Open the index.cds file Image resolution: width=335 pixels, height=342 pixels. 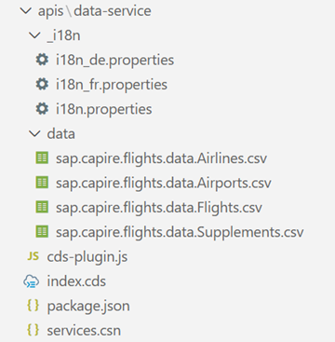tap(76, 281)
